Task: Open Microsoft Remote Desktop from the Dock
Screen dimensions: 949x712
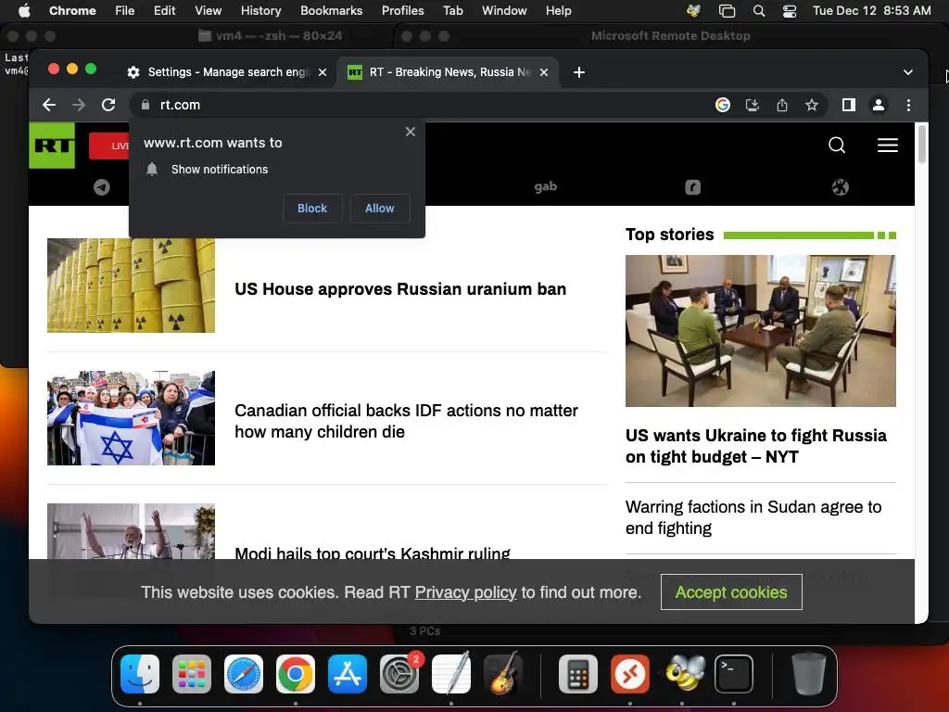Action: (630, 673)
